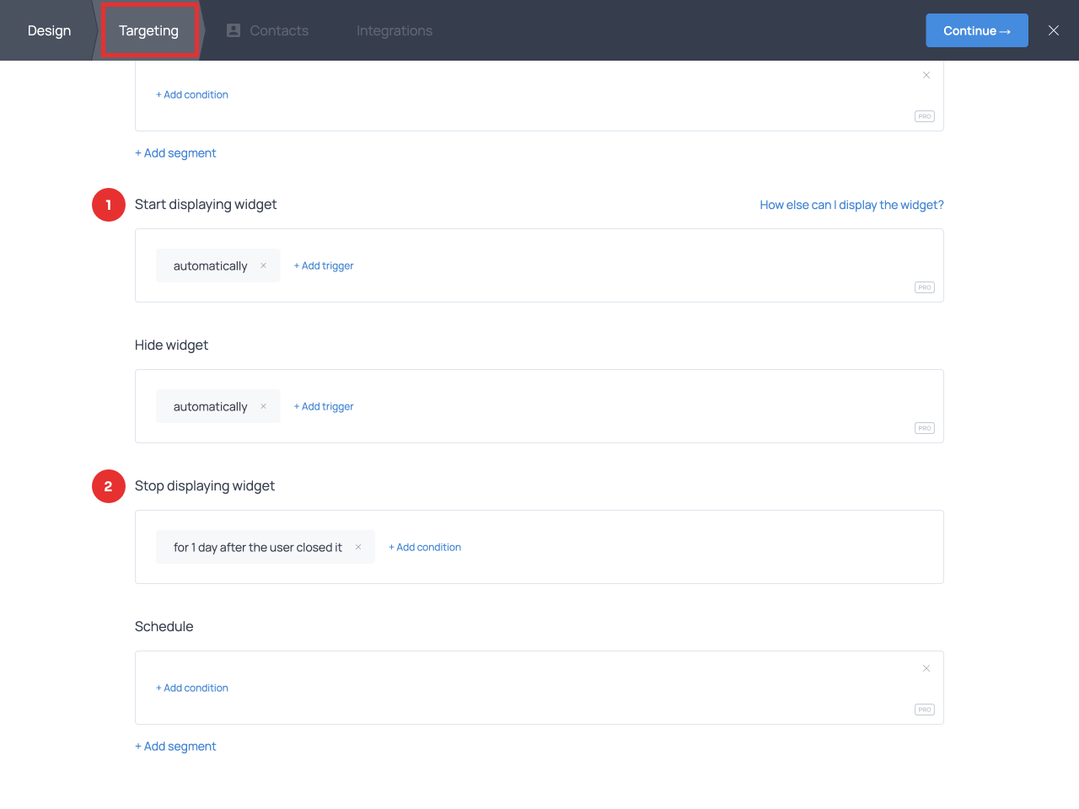Remove 'automatically' trigger under Hide widget
The image size is (1079, 809).
click(263, 406)
